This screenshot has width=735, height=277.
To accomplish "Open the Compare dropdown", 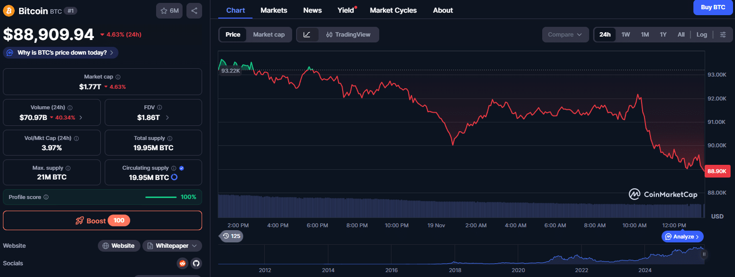I will click(x=565, y=35).
